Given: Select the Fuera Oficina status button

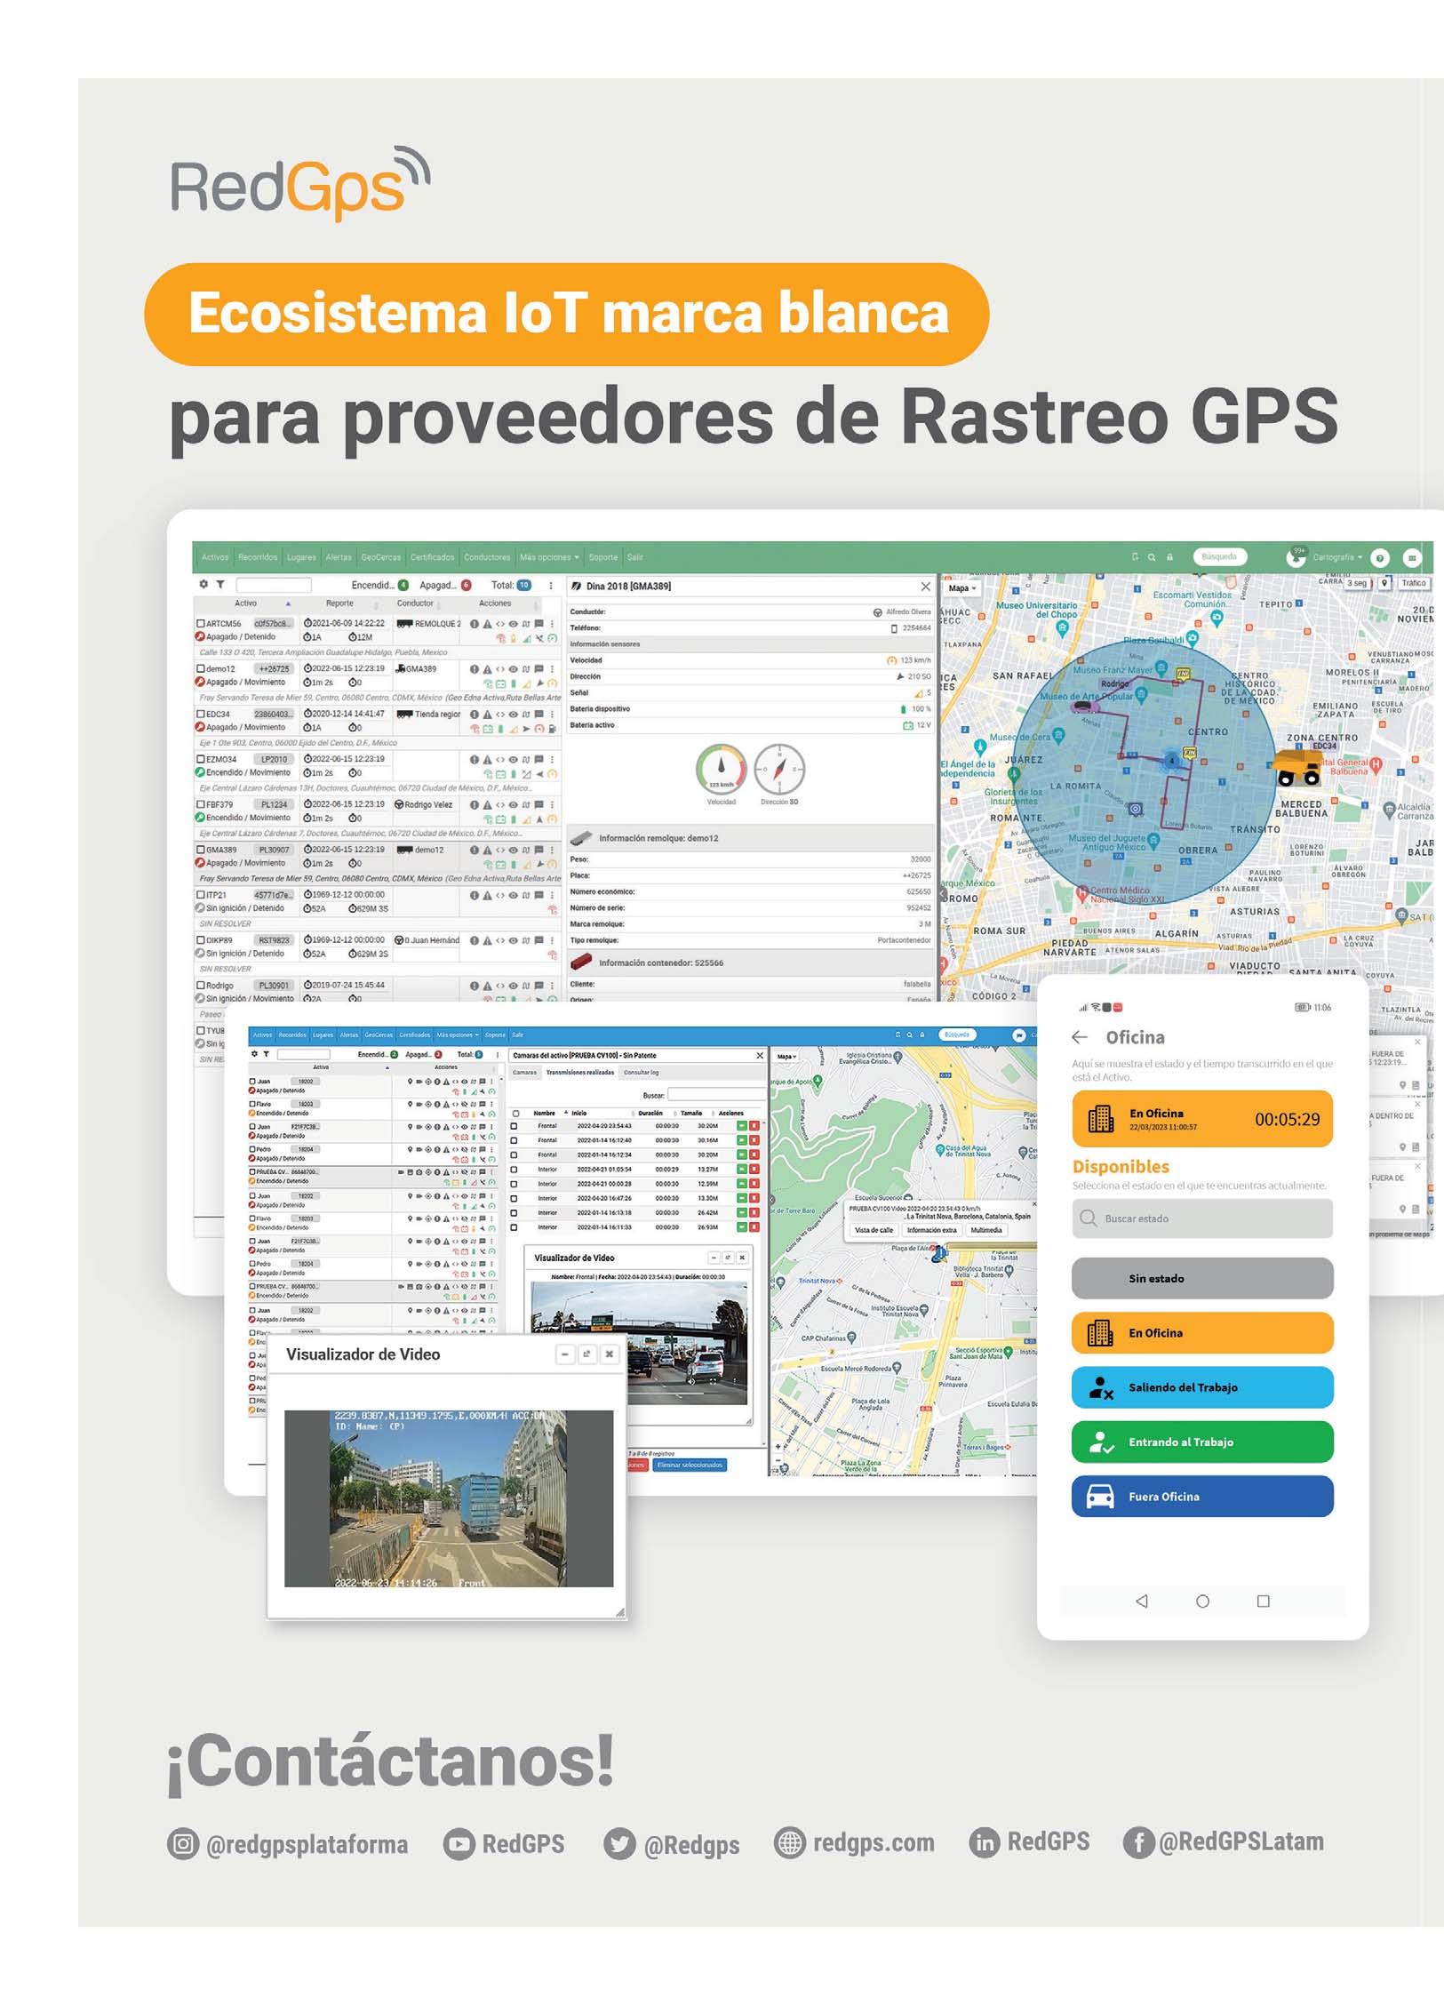Looking at the screenshot, I should pos(1202,1497).
